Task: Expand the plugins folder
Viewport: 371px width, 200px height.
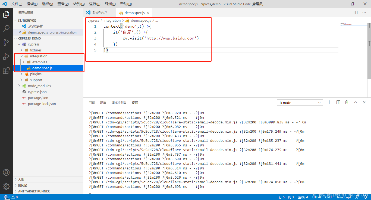Action: tap(21, 74)
